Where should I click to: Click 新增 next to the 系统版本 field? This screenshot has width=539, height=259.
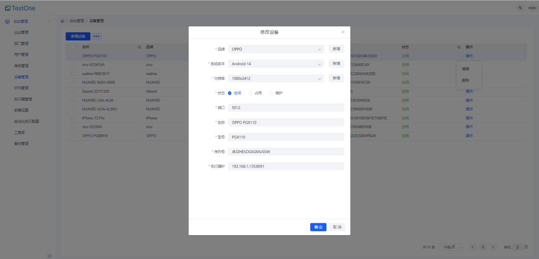point(337,64)
